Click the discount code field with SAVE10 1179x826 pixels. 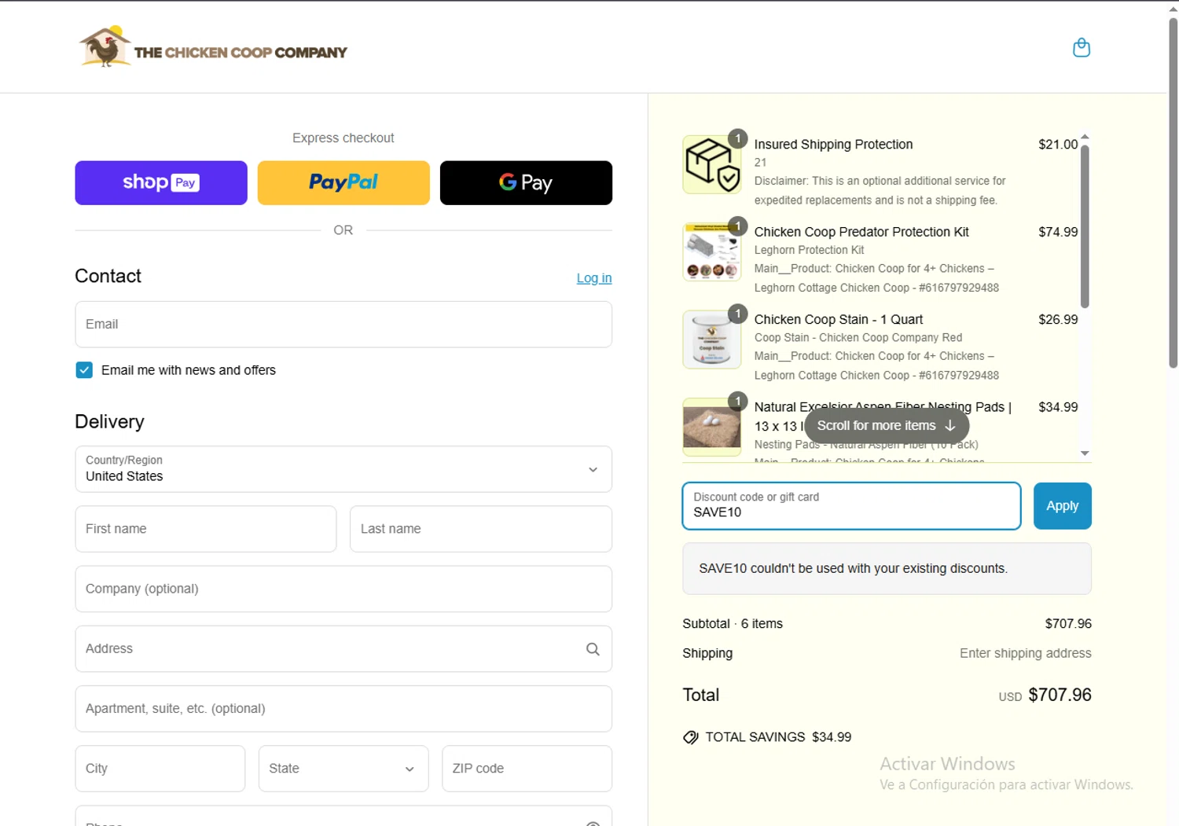(852, 506)
